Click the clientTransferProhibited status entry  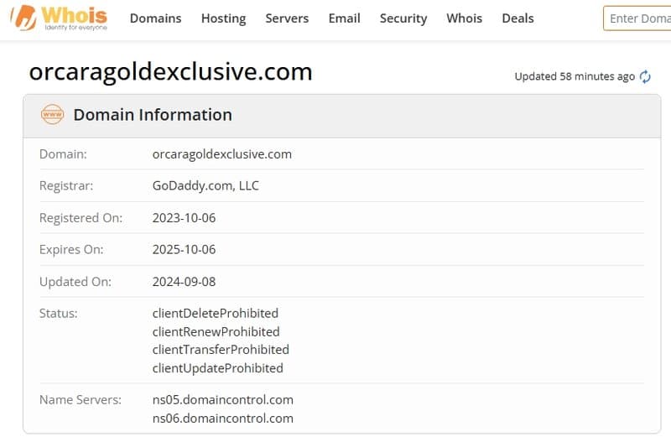[x=221, y=349]
